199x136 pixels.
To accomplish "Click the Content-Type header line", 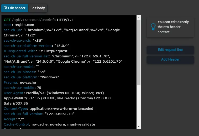I will (49, 109).
